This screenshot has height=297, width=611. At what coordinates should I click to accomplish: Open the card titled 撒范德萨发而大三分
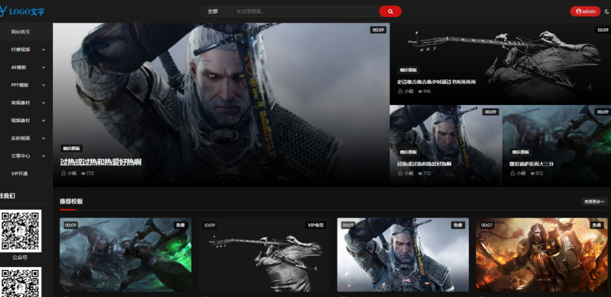531,164
